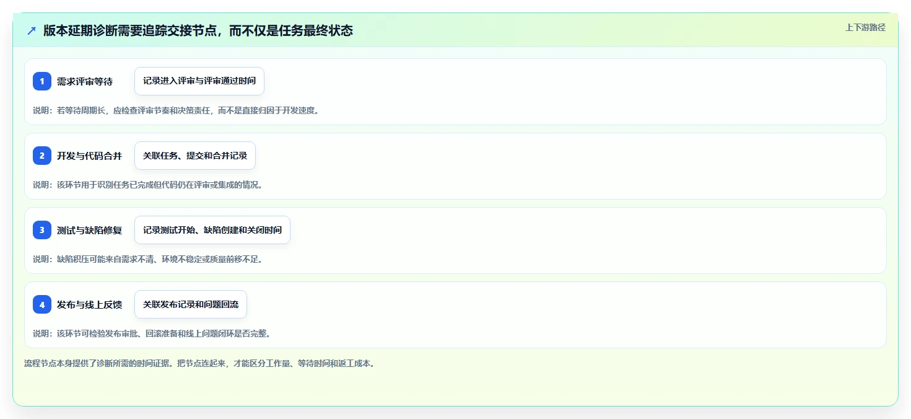Click the note starting 说明：缺陷积压可能来自

click(x=148, y=259)
